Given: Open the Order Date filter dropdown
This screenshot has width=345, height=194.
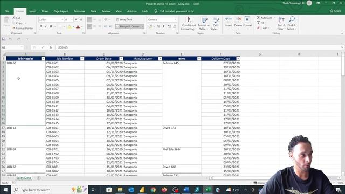Looking at the screenshot, I should [121, 59].
